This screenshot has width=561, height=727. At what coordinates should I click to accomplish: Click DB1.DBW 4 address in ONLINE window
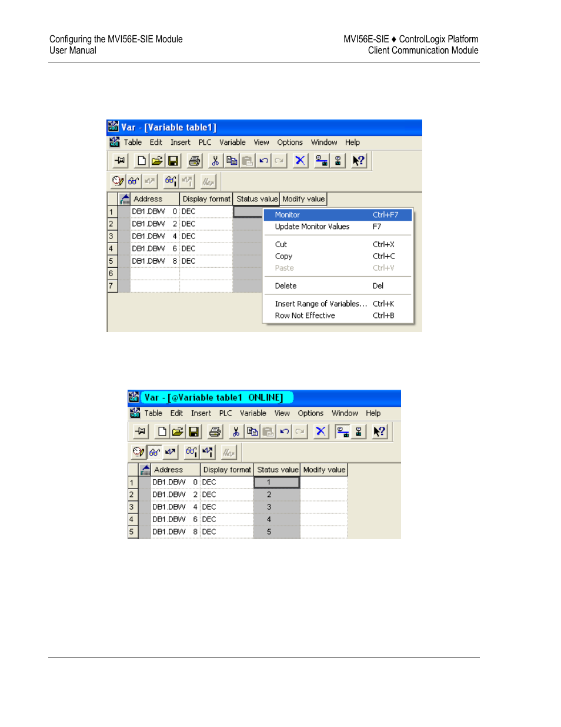click(x=175, y=507)
